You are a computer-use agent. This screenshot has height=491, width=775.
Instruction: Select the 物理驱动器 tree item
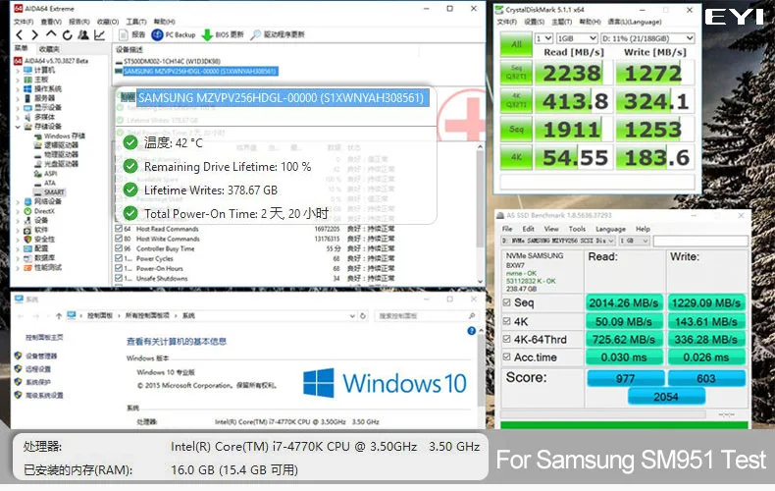pyautogui.click(x=56, y=154)
